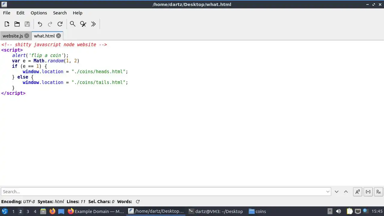Image resolution: width=384 pixels, height=216 pixels.
Task: Open the Options menu
Action: pos(39,13)
